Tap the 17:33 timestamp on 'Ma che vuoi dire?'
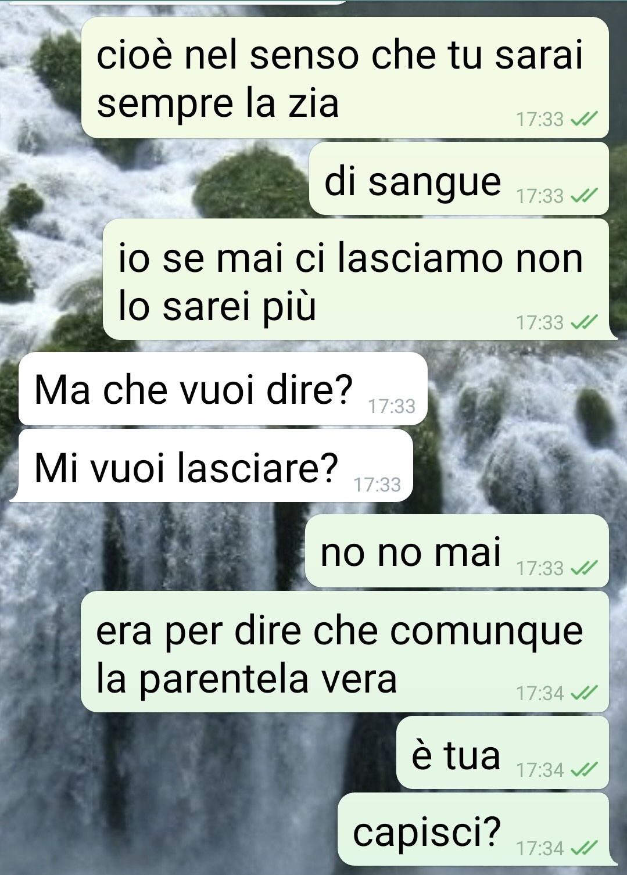This screenshot has width=627, height=875. (392, 407)
